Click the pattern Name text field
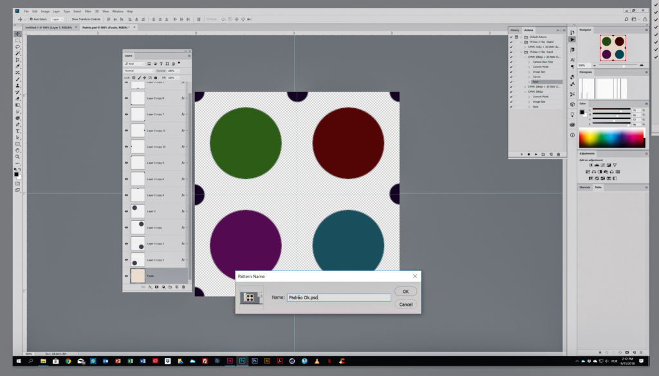This screenshot has width=659, height=376. pos(339,297)
